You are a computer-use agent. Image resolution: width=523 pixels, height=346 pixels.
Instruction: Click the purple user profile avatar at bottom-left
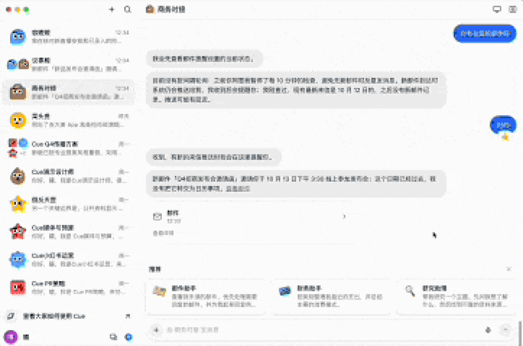(11, 337)
